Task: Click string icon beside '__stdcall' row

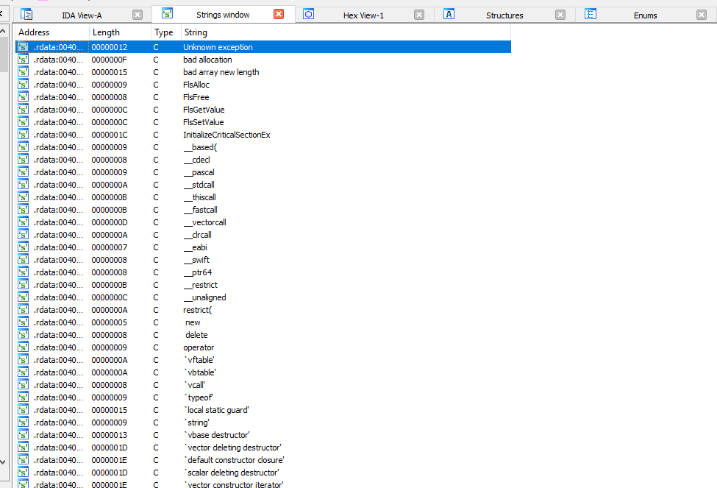Action: pyautogui.click(x=24, y=185)
